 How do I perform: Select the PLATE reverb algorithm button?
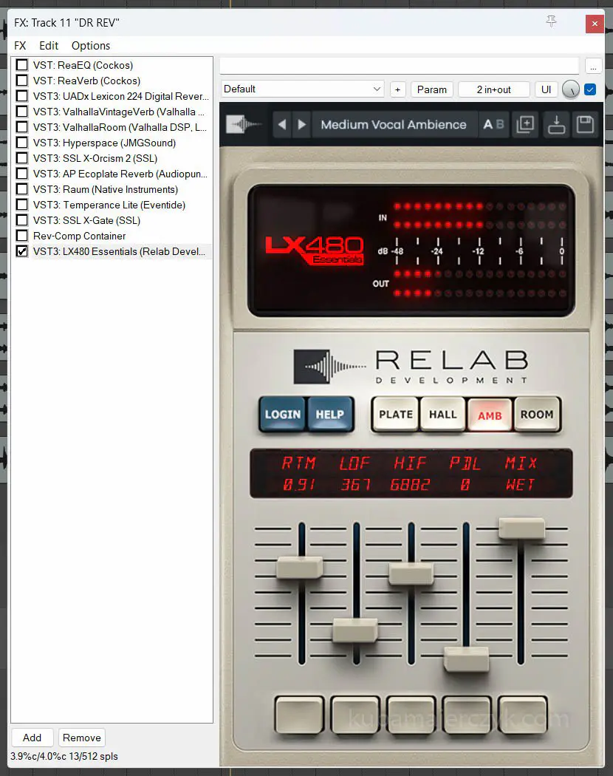pos(396,415)
